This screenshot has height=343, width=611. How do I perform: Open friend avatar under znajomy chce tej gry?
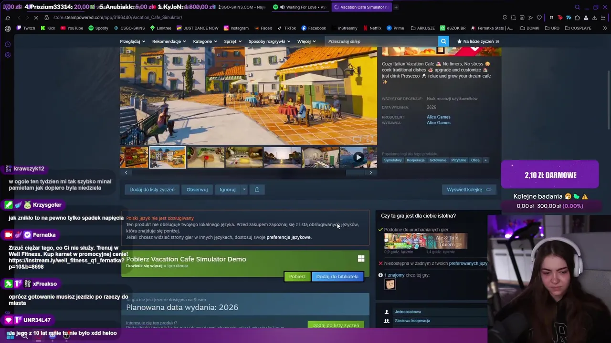tap(390, 284)
